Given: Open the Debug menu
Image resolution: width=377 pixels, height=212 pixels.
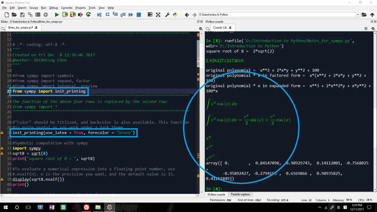Looking at the screenshot, I should point(54,8).
